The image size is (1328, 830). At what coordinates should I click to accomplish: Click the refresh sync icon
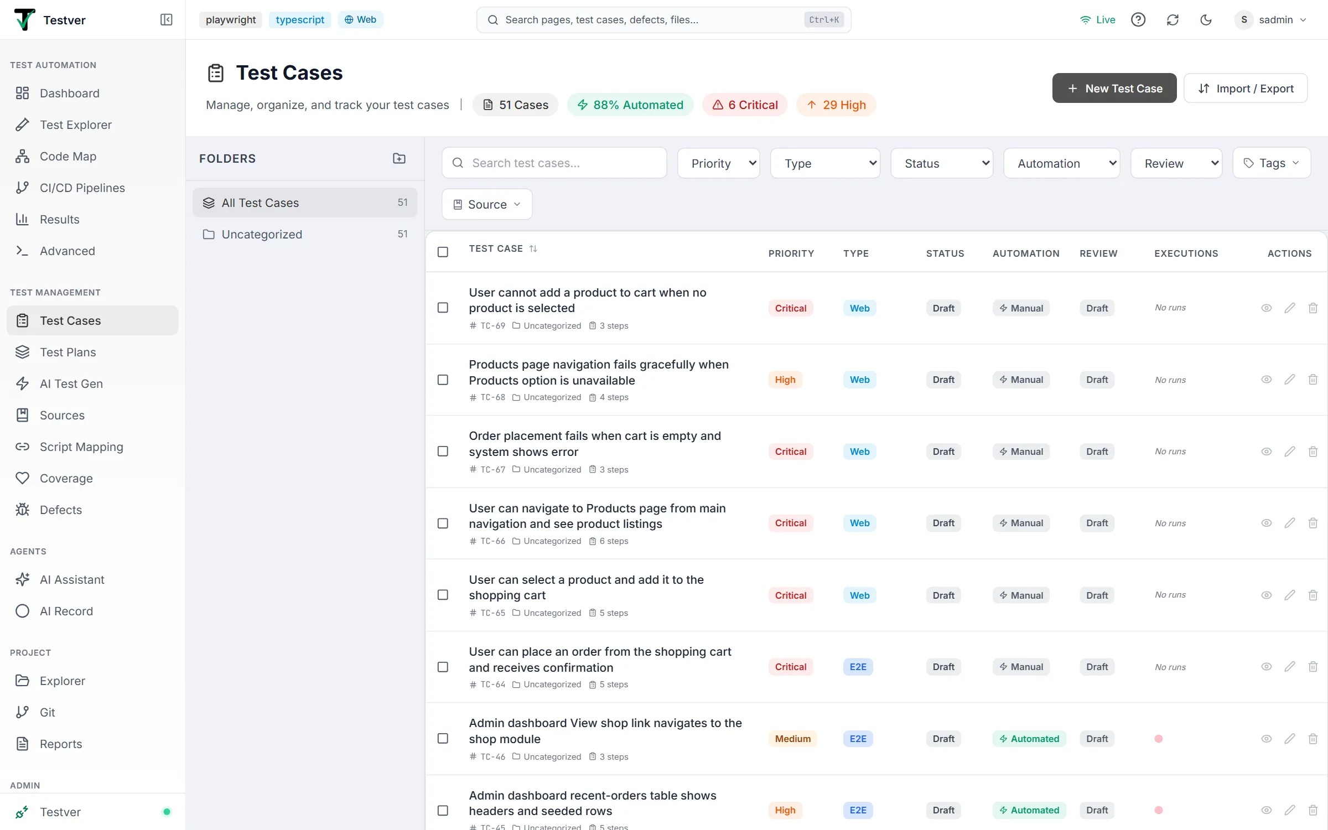click(1173, 20)
